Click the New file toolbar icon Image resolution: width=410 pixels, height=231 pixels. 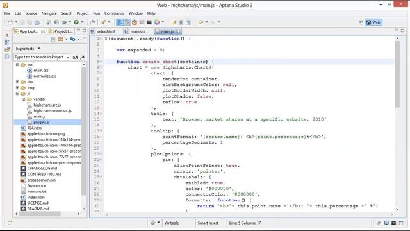click(x=10, y=22)
